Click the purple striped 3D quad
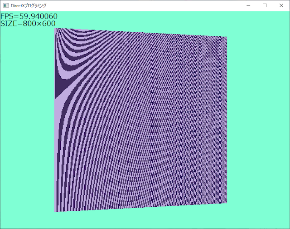Screen dimensions: 290x229 [x=140, y=120]
